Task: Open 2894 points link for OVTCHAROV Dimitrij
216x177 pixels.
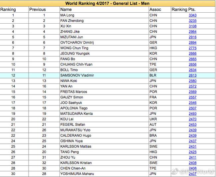Action: (x=192, y=43)
